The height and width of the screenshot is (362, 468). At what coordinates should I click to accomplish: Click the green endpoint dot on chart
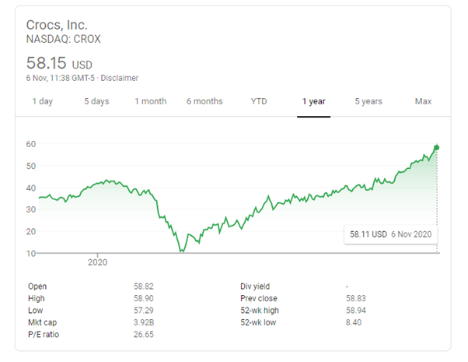[x=437, y=147]
